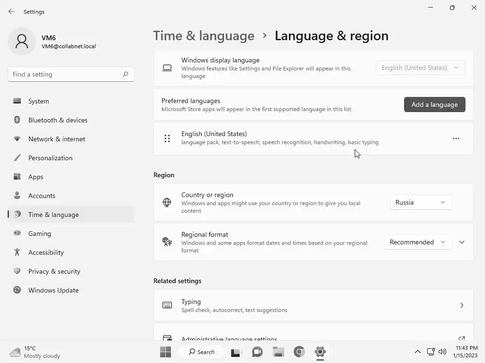Open the Country or region dropdown showing Russia
The height and width of the screenshot is (363, 485).
pos(421,202)
